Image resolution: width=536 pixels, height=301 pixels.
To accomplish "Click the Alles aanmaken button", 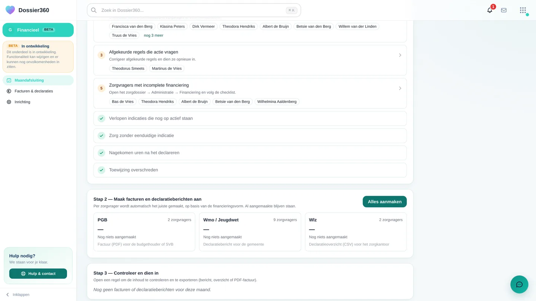I will coord(385,202).
